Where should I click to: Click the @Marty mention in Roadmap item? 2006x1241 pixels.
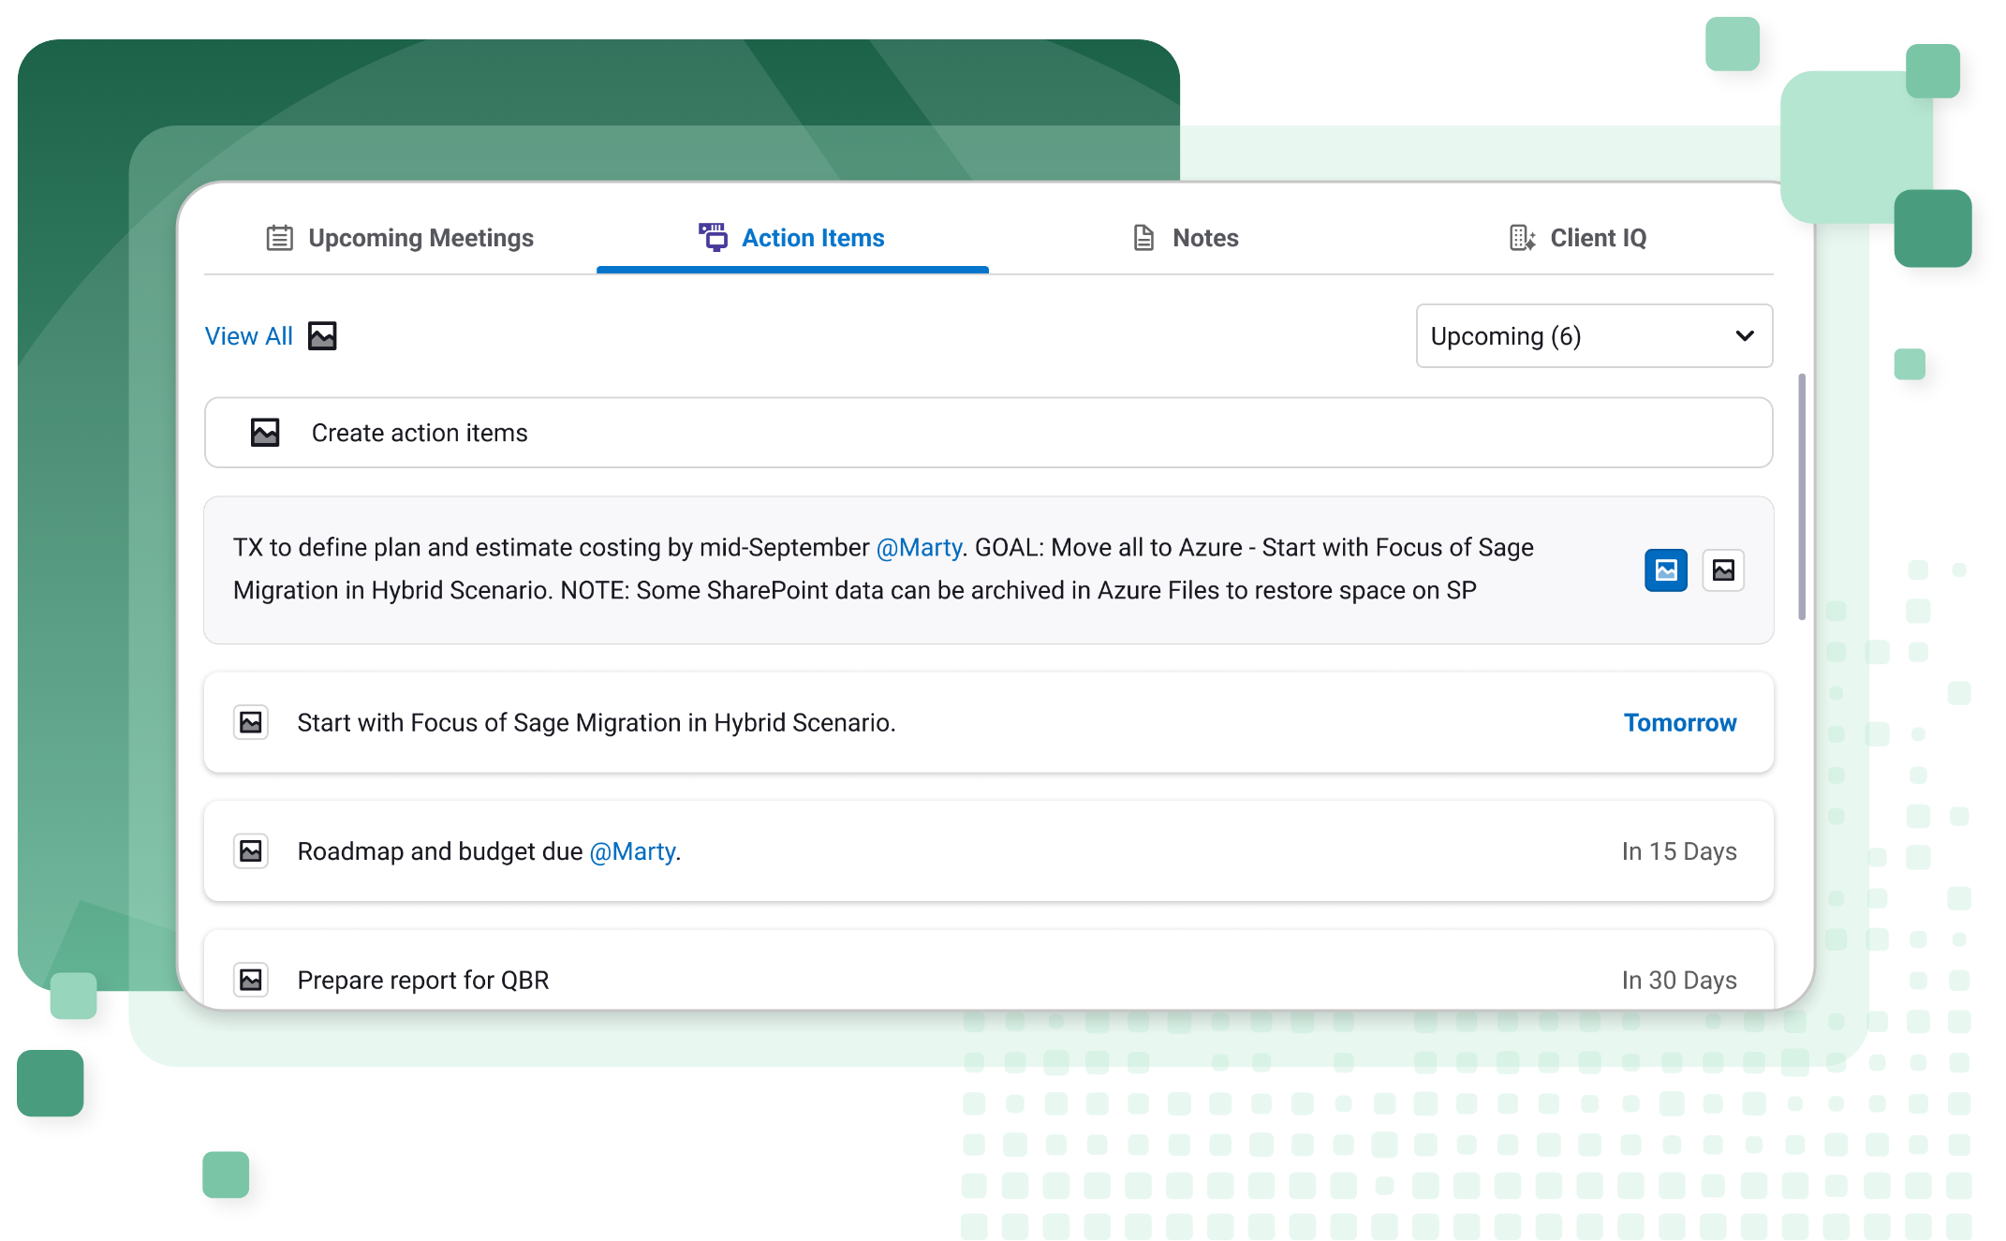click(632, 851)
